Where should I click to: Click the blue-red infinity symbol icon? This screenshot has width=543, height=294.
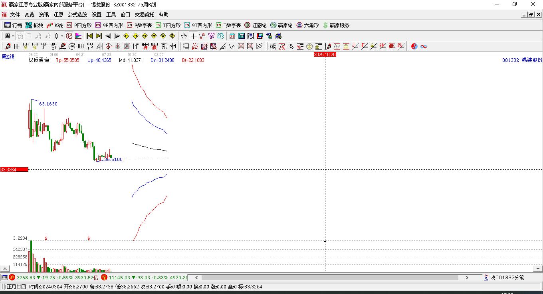[424, 46]
